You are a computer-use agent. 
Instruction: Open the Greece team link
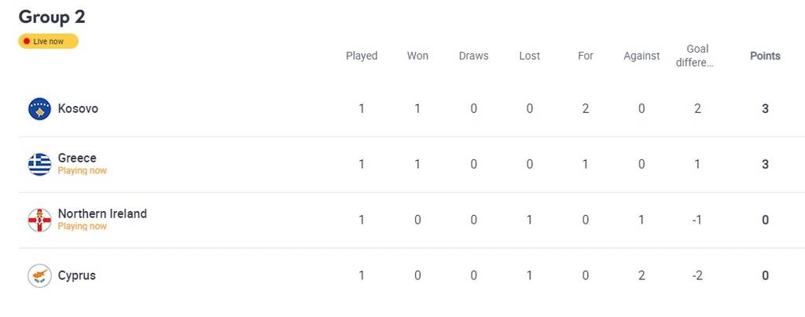pyautogui.click(x=77, y=158)
